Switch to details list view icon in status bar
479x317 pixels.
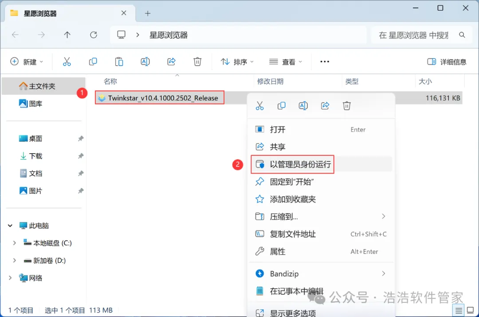click(x=459, y=311)
